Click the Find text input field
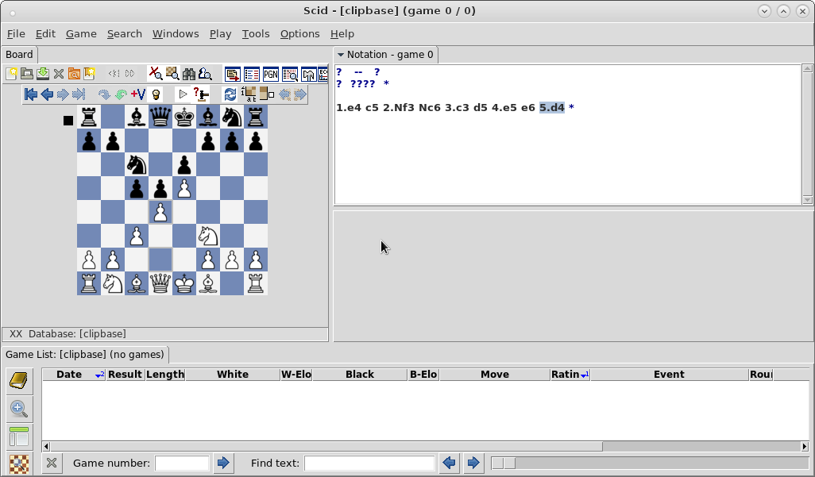815x477 pixels. click(x=369, y=463)
